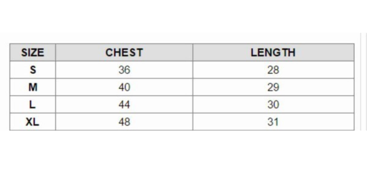Screen dimensions: 367x170
Task: Click the blank white area above the size chart
Action: click(183, 17)
